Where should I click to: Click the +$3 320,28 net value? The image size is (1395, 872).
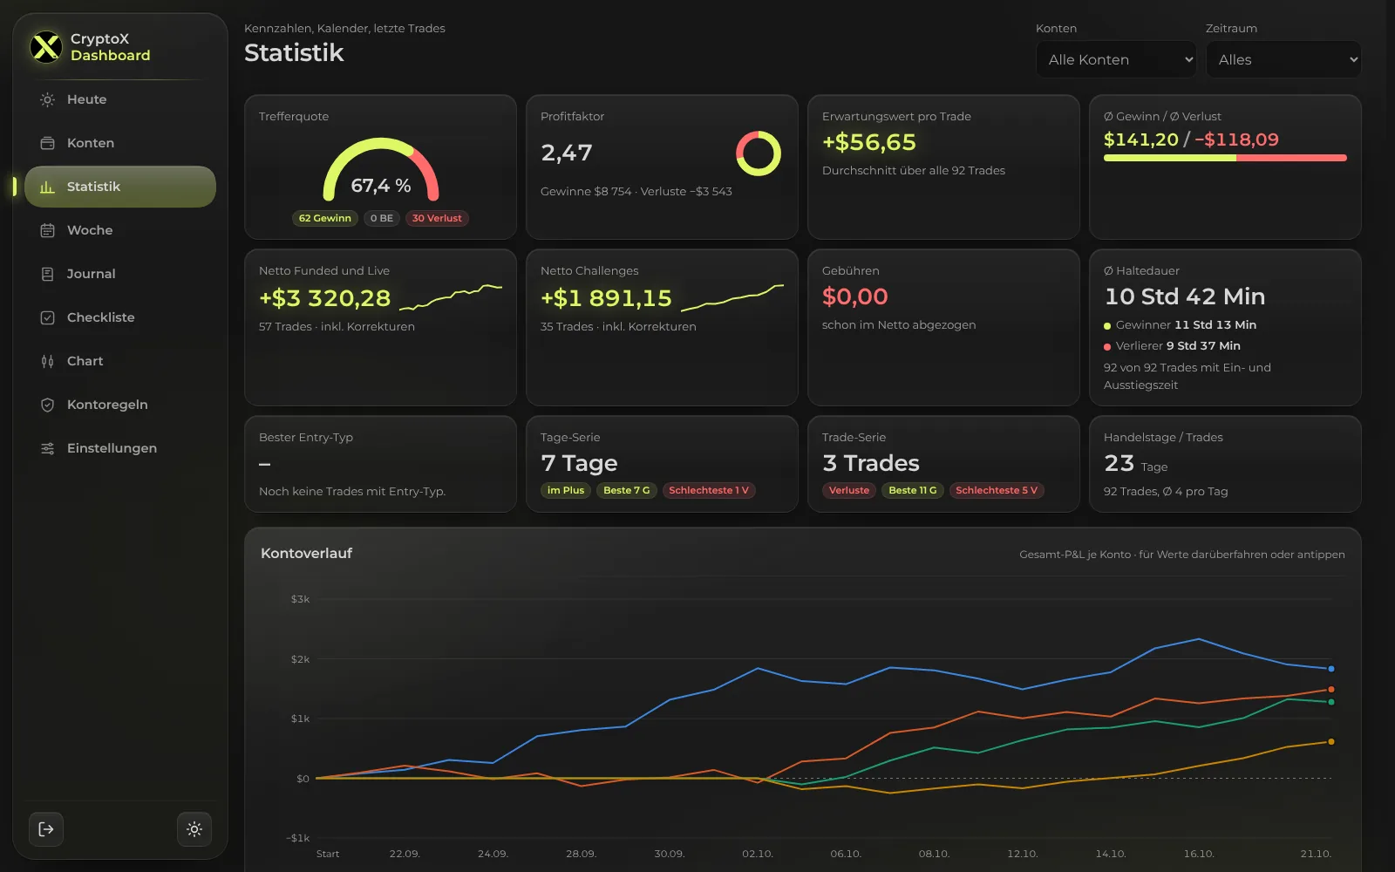click(325, 298)
